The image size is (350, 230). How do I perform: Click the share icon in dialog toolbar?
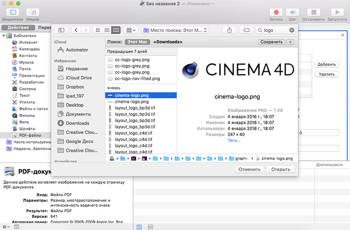pos(229,30)
